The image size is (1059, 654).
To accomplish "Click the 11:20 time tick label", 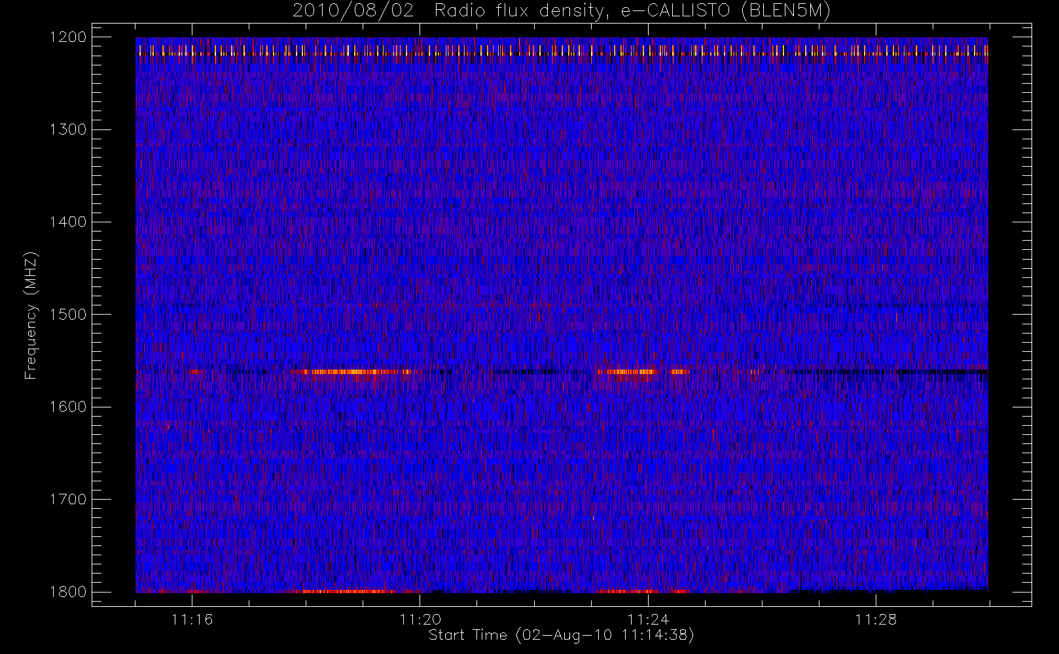I will tap(420, 619).
